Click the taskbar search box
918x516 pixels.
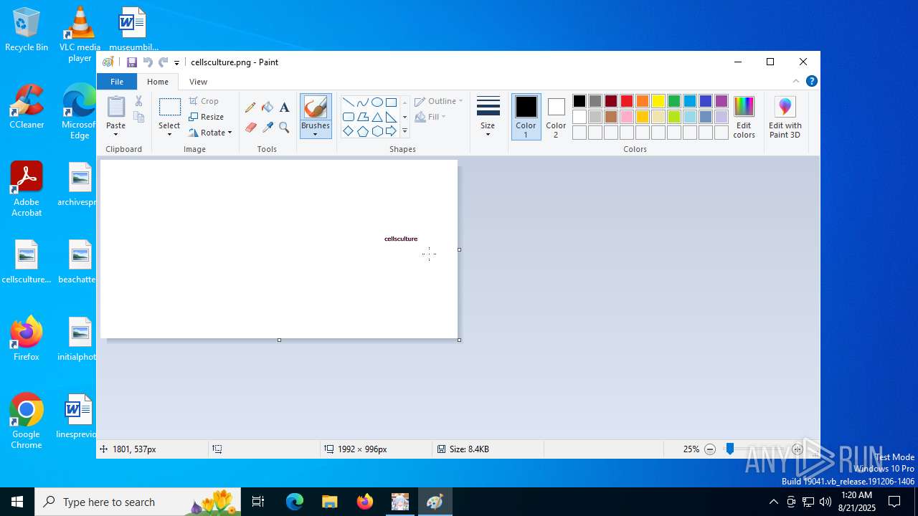click(x=139, y=502)
